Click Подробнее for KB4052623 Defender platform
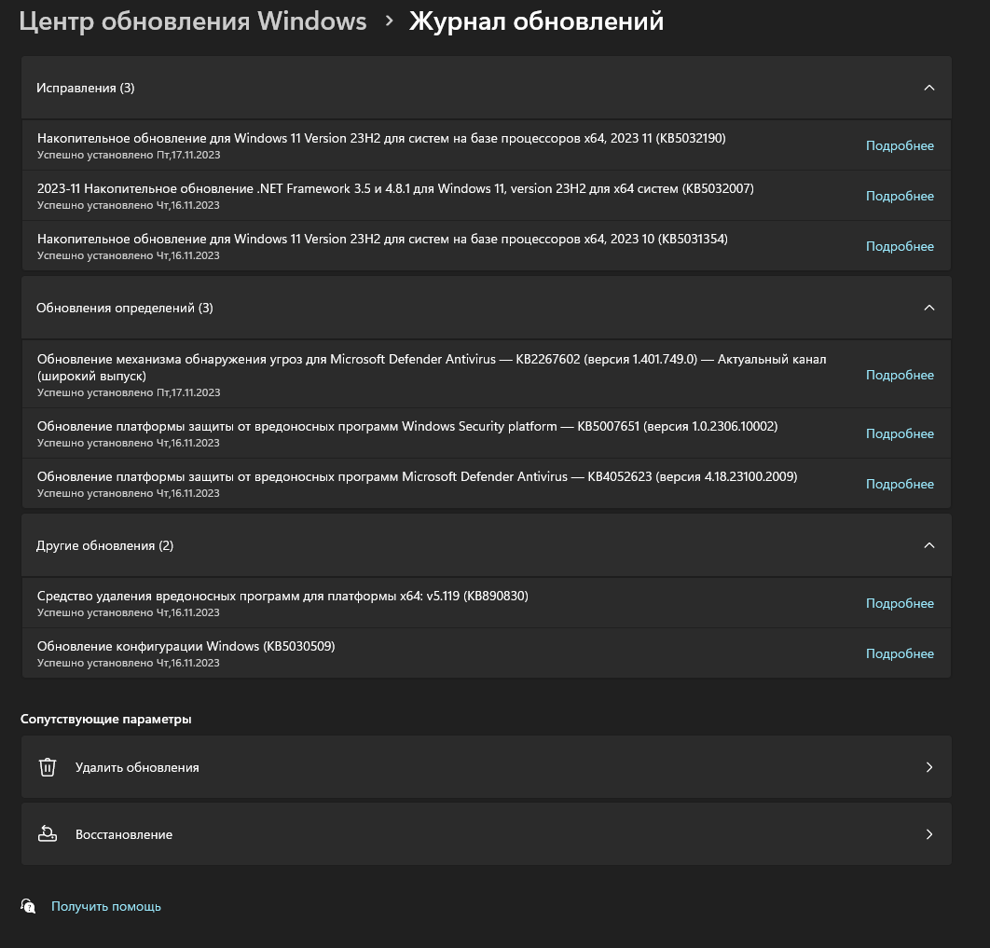Screen dimensions: 990x948 [900, 484]
